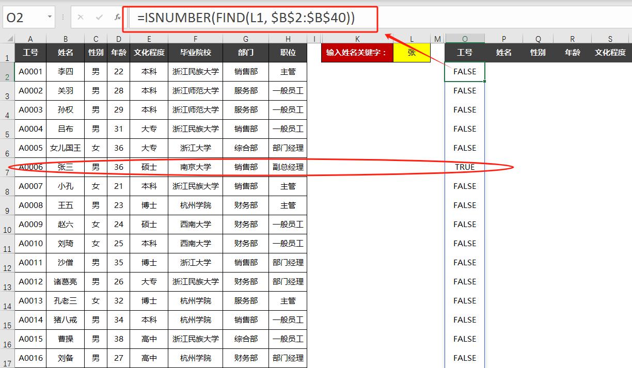
Task: Click the cell A0008
Action: point(30,205)
